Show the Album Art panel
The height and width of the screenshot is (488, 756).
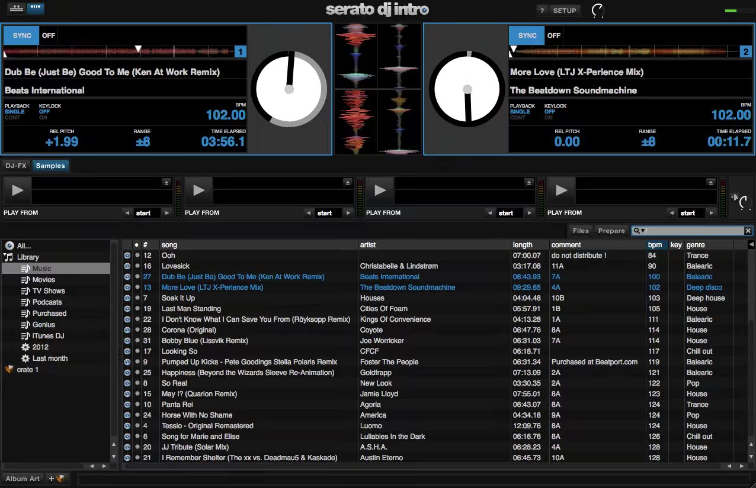pos(23,479)
